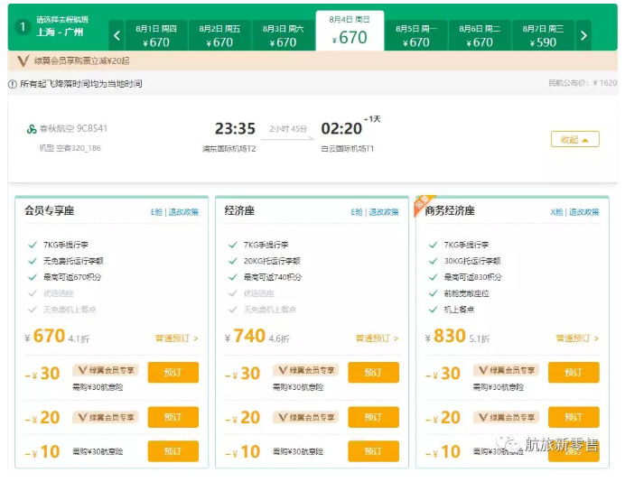The width and height of the screenshot is (644, 482).
Task: Click 2小时45分 flight duration
Action: click(288, 129)
